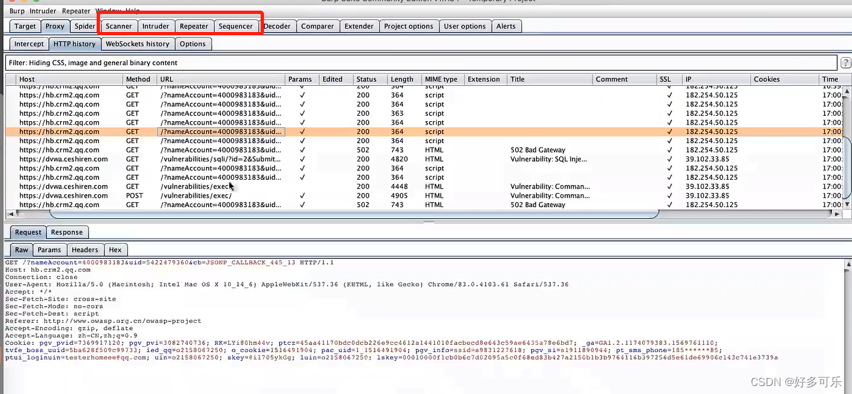Image resolution: width=852 pixels, height=394 pixels.
Task: Select the HTTP history sub-tab
Action: [x=75, y=43]
